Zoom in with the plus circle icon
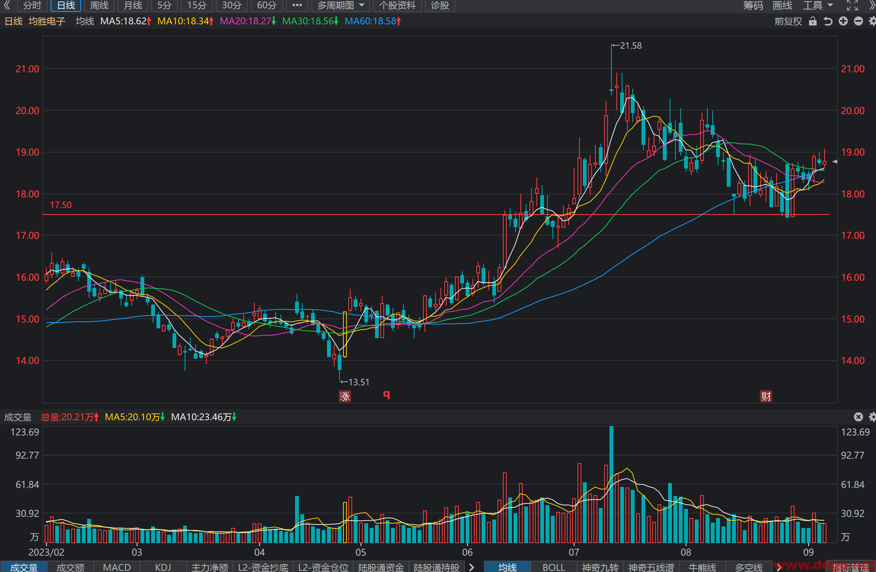The image size is (876, 572). (x=843, y=21)
